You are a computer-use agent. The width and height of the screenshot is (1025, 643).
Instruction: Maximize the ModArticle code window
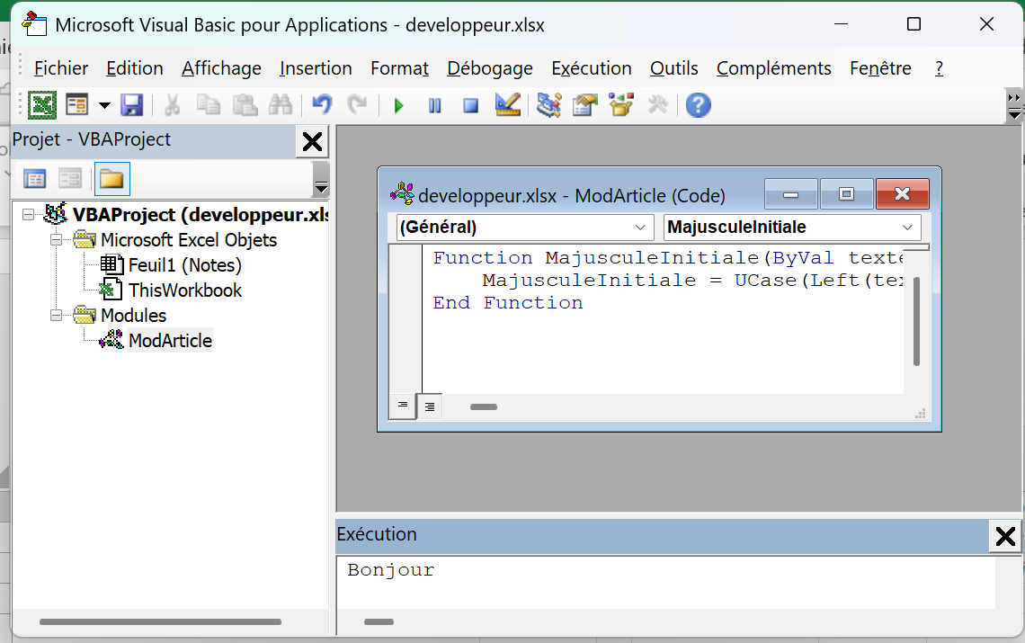pyautogui.click(x=847, y=193)
